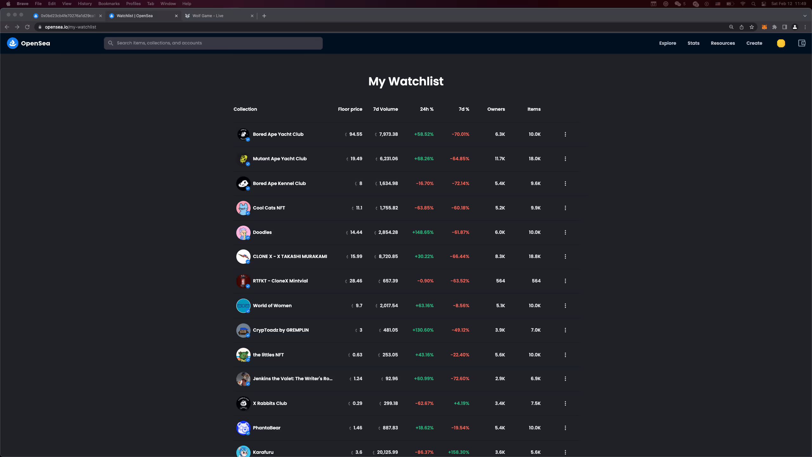Bookmark this page with star icon
The height and width of the screenshot is (457, 812).
tap(752, 27)
